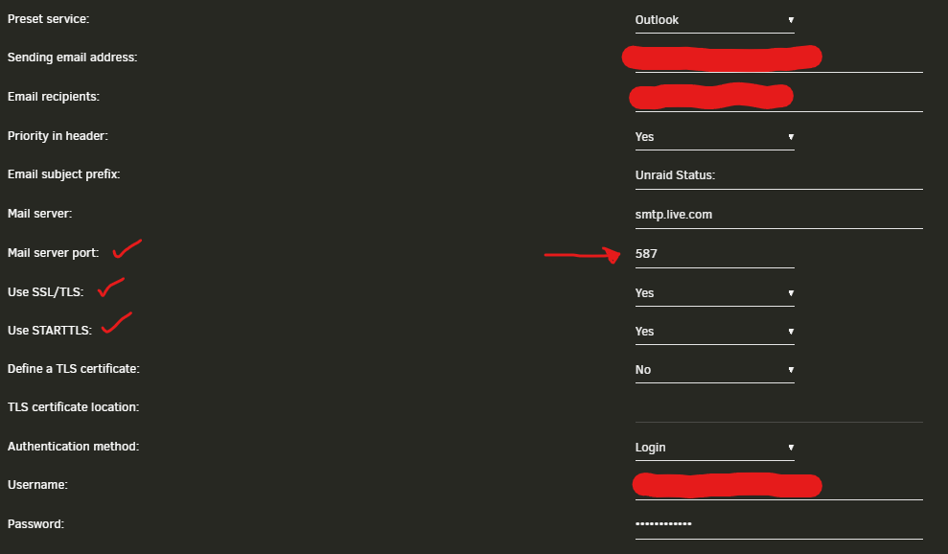Click the Email subject prefix field
This screenshot has height=554, width=948.
[x=778, y=175]
